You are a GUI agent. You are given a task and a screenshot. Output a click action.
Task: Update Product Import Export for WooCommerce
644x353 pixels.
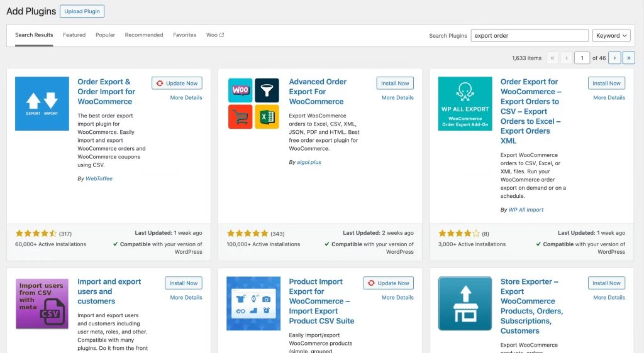389,283
